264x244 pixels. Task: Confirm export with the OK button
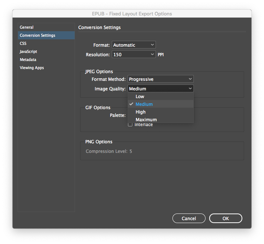tap(225, 218)
